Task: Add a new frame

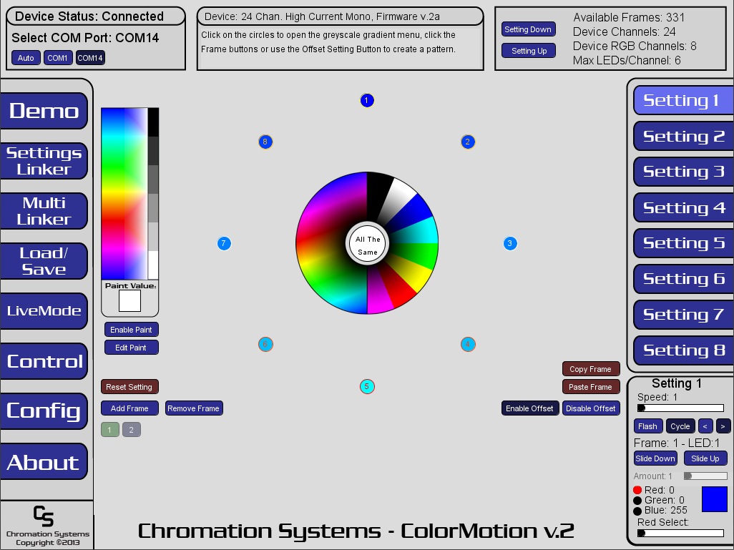Action: pos(129,408)
